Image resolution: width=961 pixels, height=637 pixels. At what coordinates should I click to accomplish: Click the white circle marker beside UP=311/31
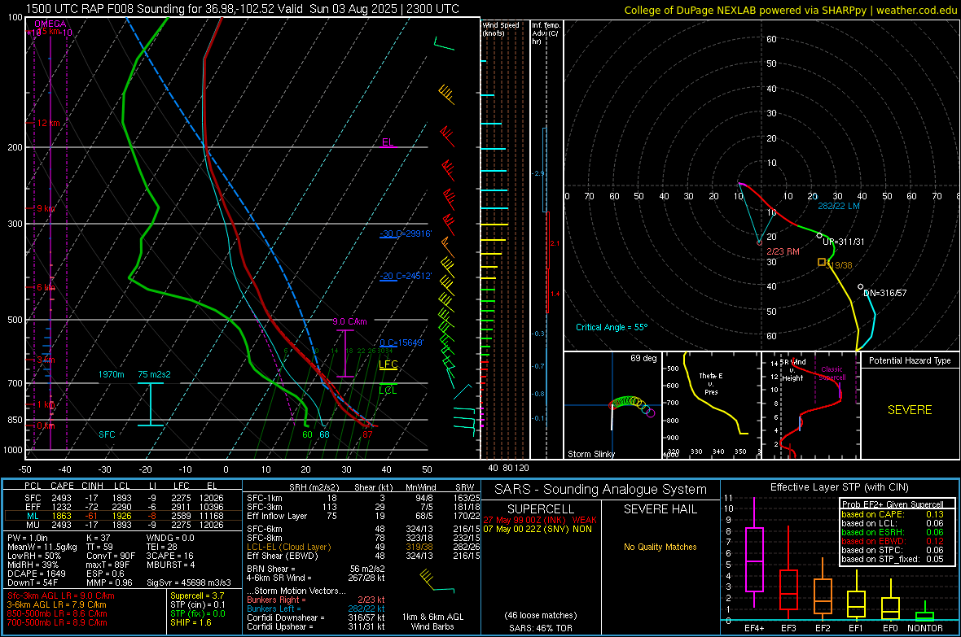819,235
